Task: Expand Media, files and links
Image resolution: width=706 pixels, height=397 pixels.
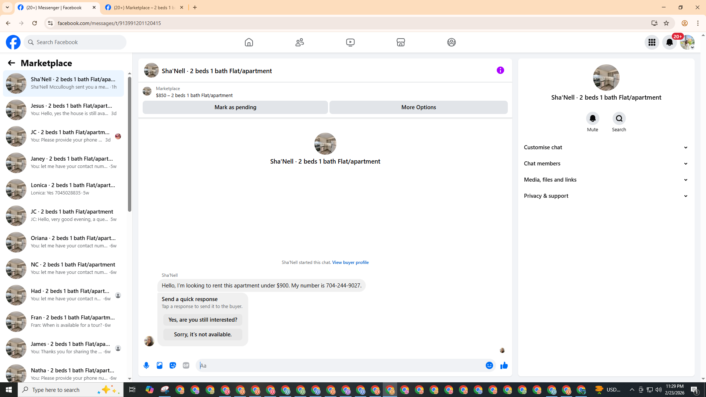Action: [606, 180]
